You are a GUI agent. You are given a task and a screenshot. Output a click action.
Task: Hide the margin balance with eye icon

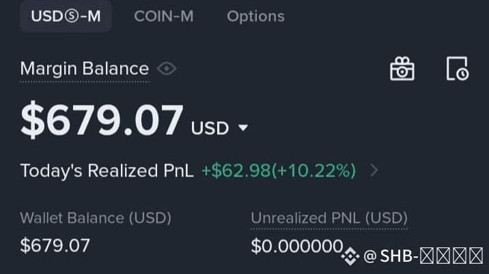tap(167, 68)
